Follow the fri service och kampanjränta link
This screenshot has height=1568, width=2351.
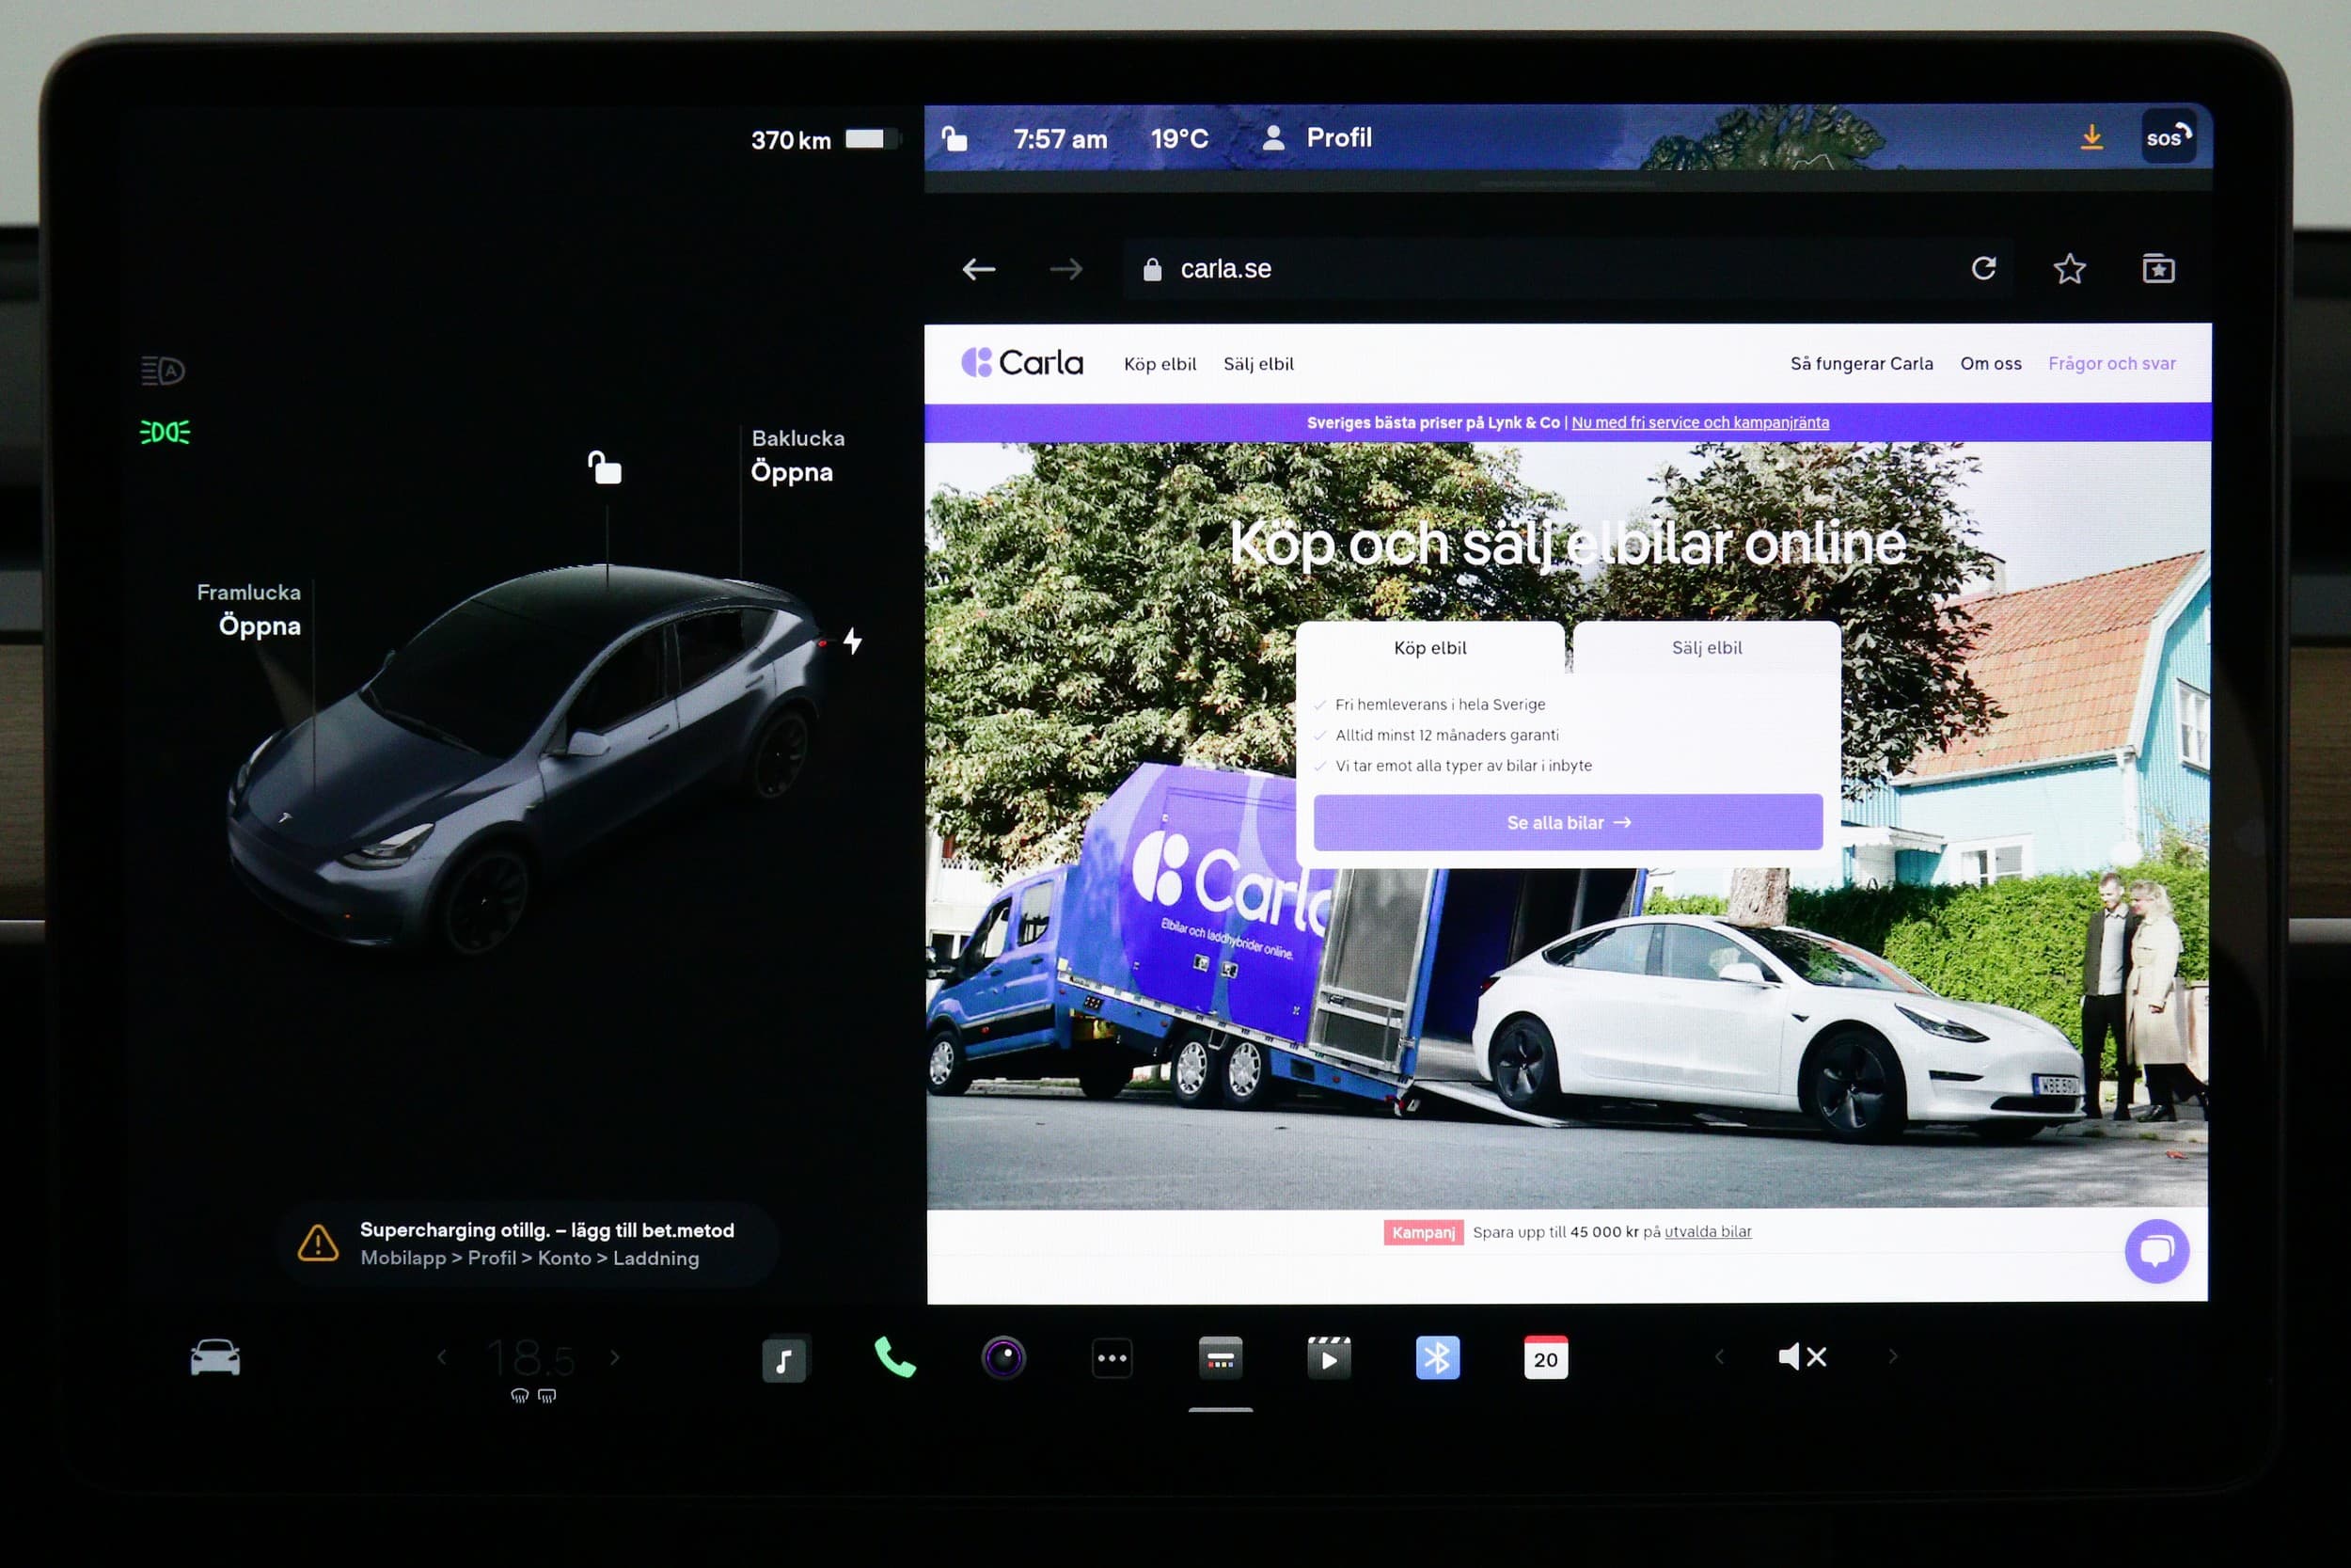[x=1700, y=422]
